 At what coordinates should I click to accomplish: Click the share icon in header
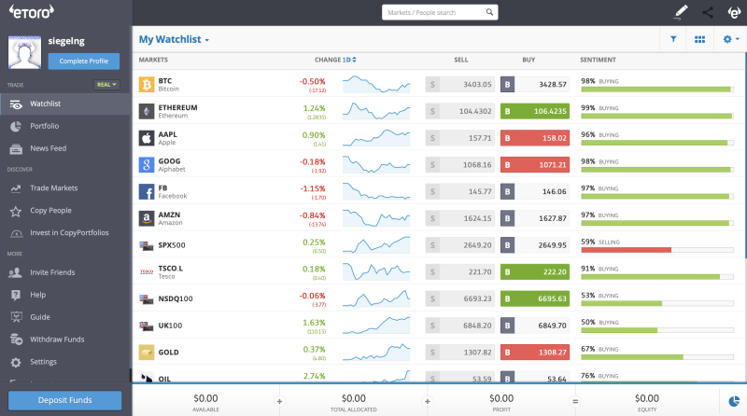tap(707, 13)
